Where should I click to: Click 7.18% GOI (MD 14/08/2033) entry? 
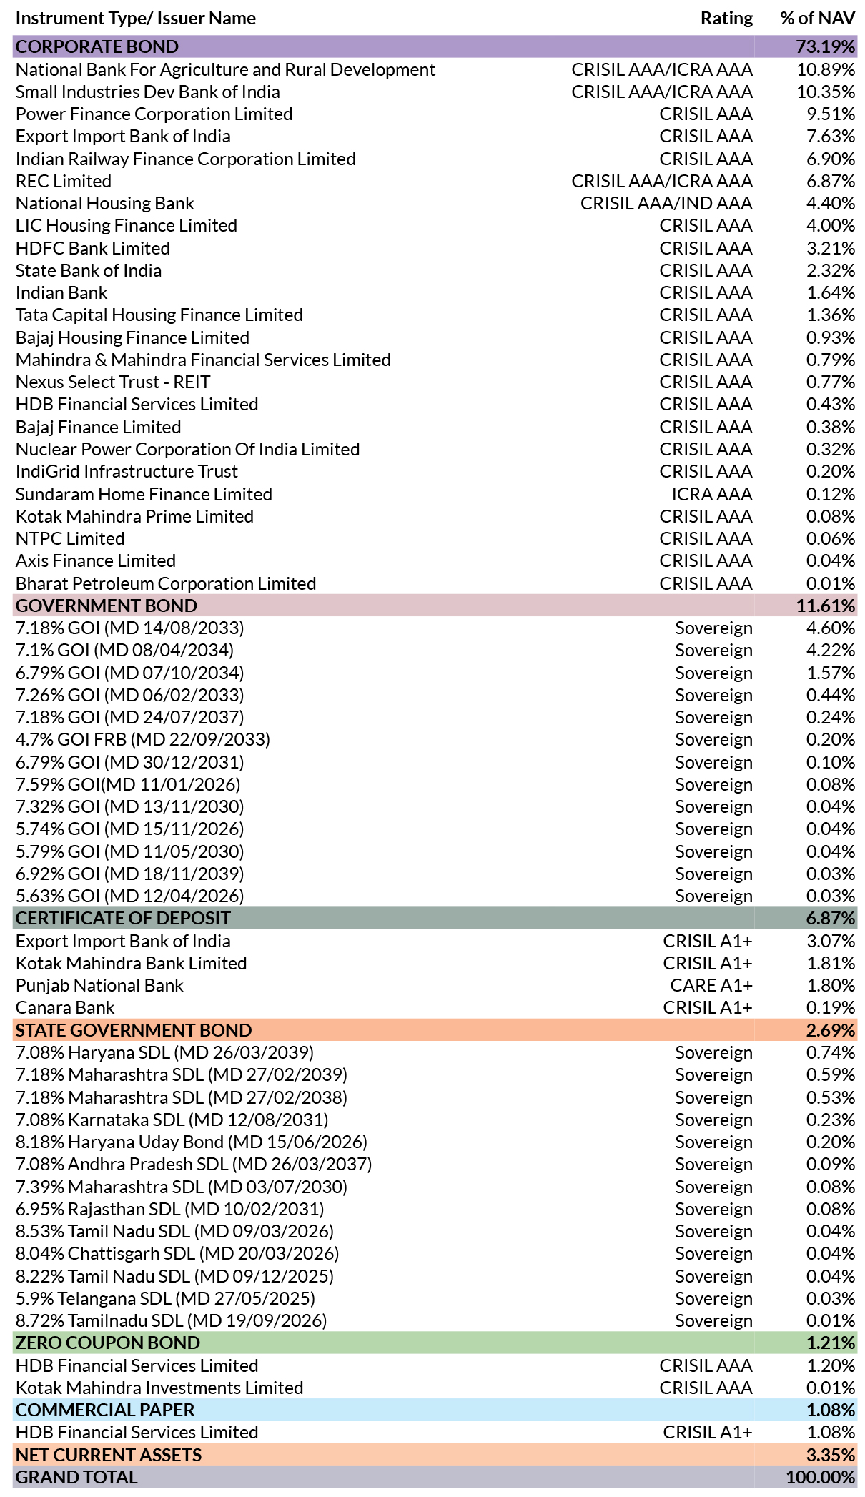pos(130,628)
